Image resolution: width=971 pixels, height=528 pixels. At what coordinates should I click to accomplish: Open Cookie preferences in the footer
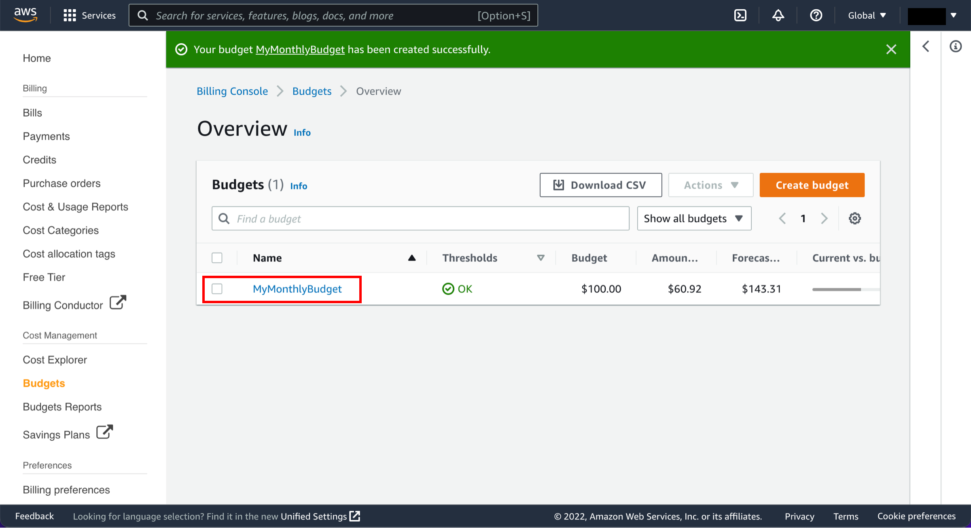pyautogui.click(x=916, y=516)
